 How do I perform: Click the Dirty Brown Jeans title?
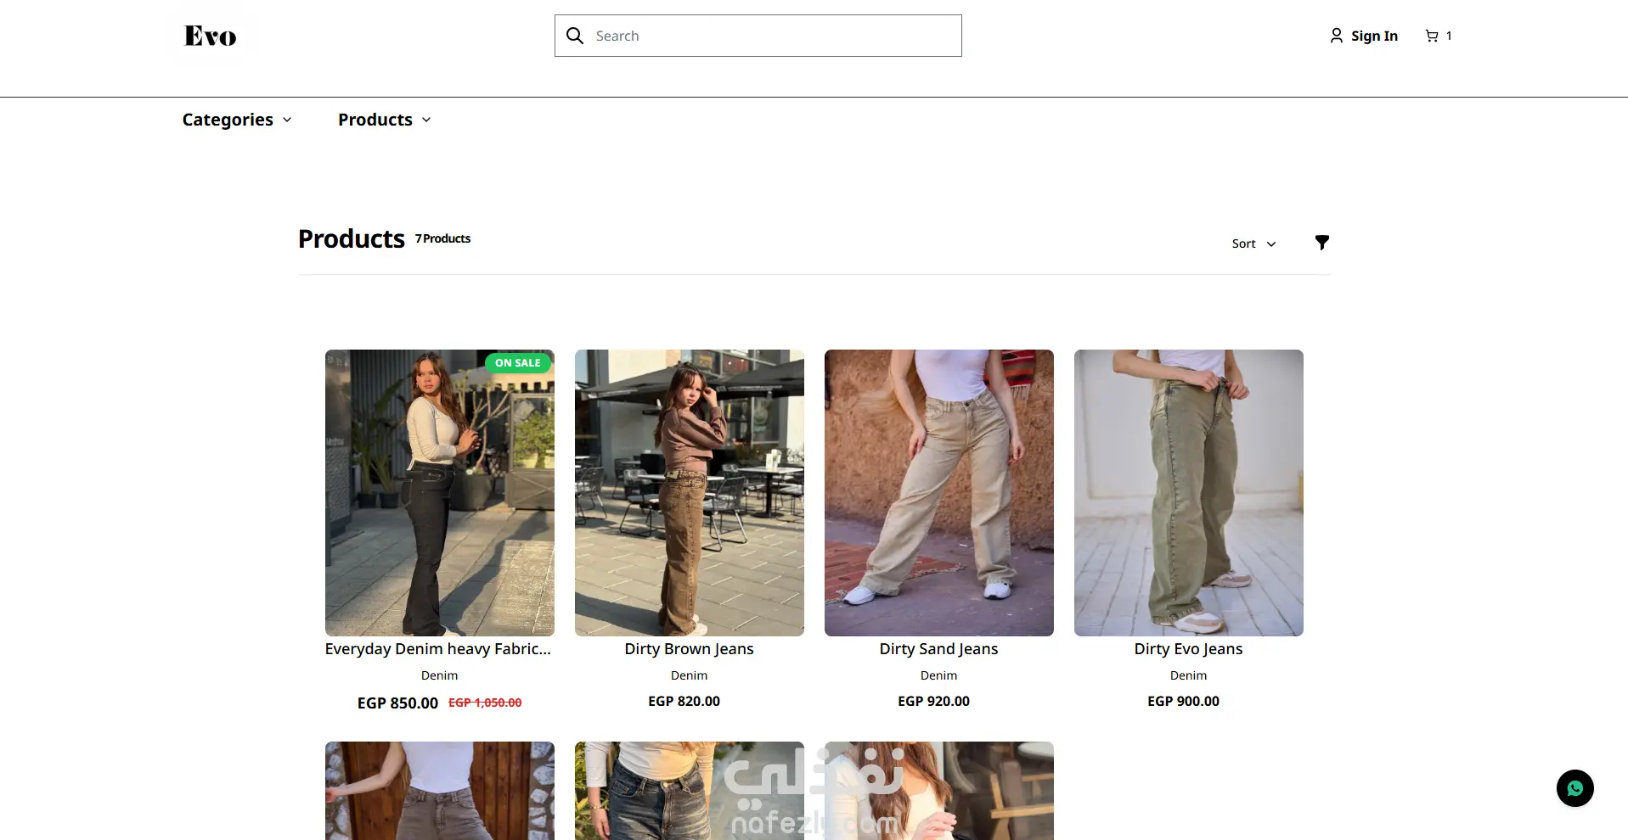[690, 649]
